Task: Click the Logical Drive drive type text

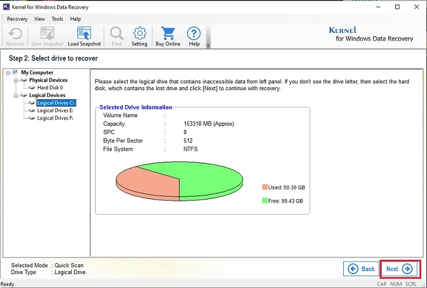Action: [70, 272]
